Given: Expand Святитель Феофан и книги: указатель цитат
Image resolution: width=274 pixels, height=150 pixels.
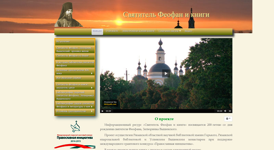Looking at the screenshot, I should click(75, 86).
